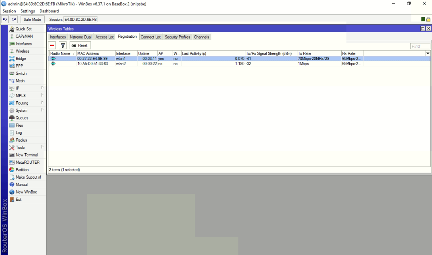Viewport: 432px width, 255px height.
Task: Open the Dashboard menu
Action: point(49,11)
